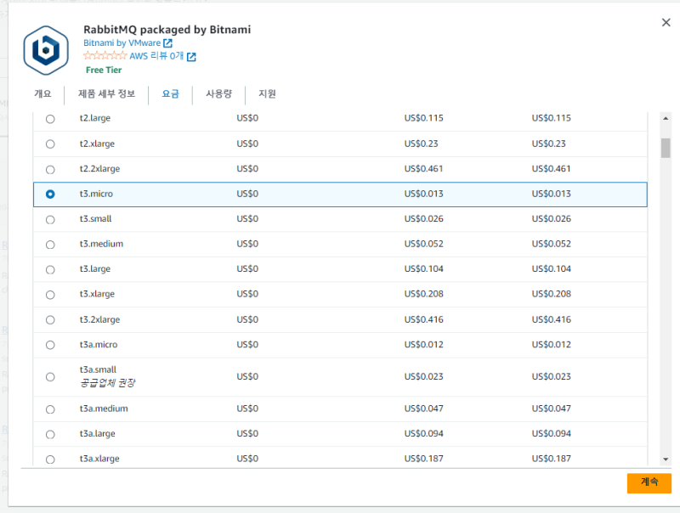
Task: Select the t2.xlarge radio button
Action: tap(50, 144)
